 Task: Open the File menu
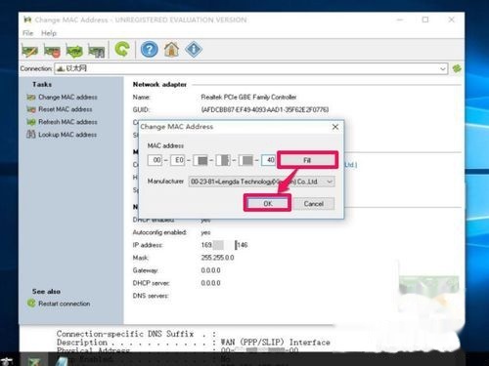point(27,33)
